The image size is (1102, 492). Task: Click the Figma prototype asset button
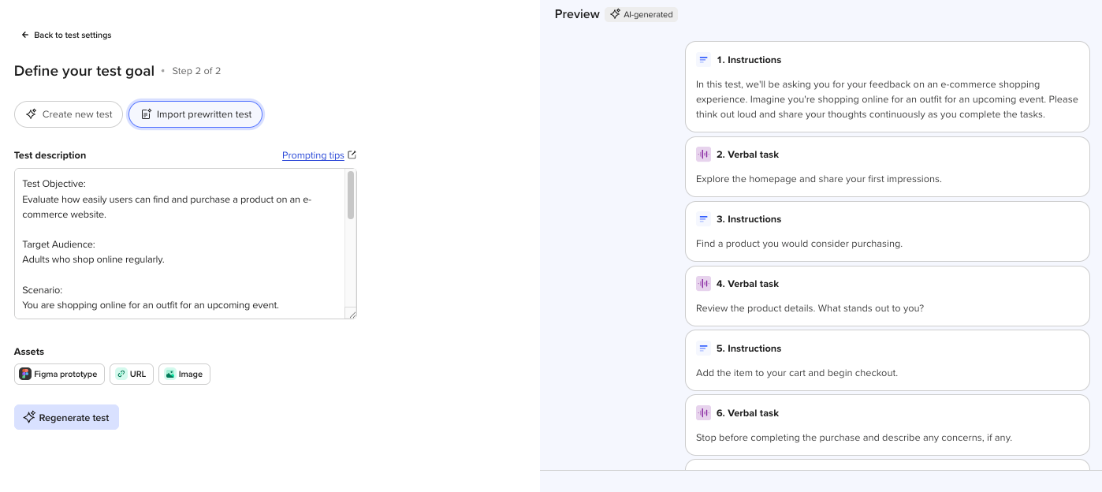(59, 374)
